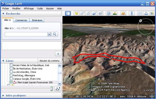Add a path from the toolbar
The image size is (156, 99).
click(x=88, y=13)
